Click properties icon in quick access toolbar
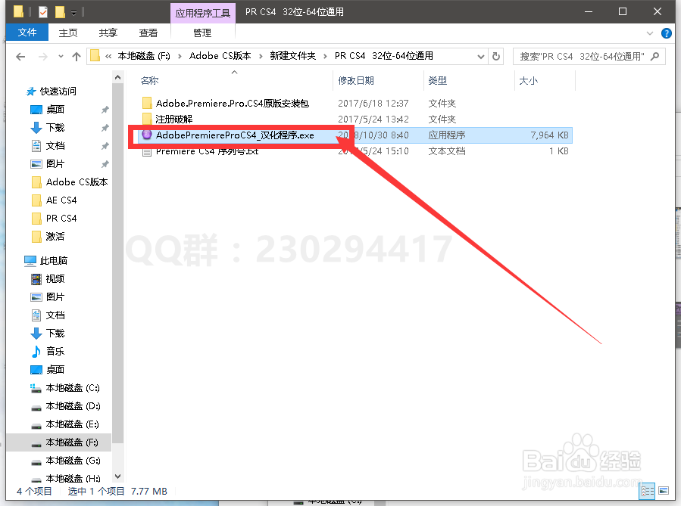This screenshot has width=681, height=506. point(42,12)
